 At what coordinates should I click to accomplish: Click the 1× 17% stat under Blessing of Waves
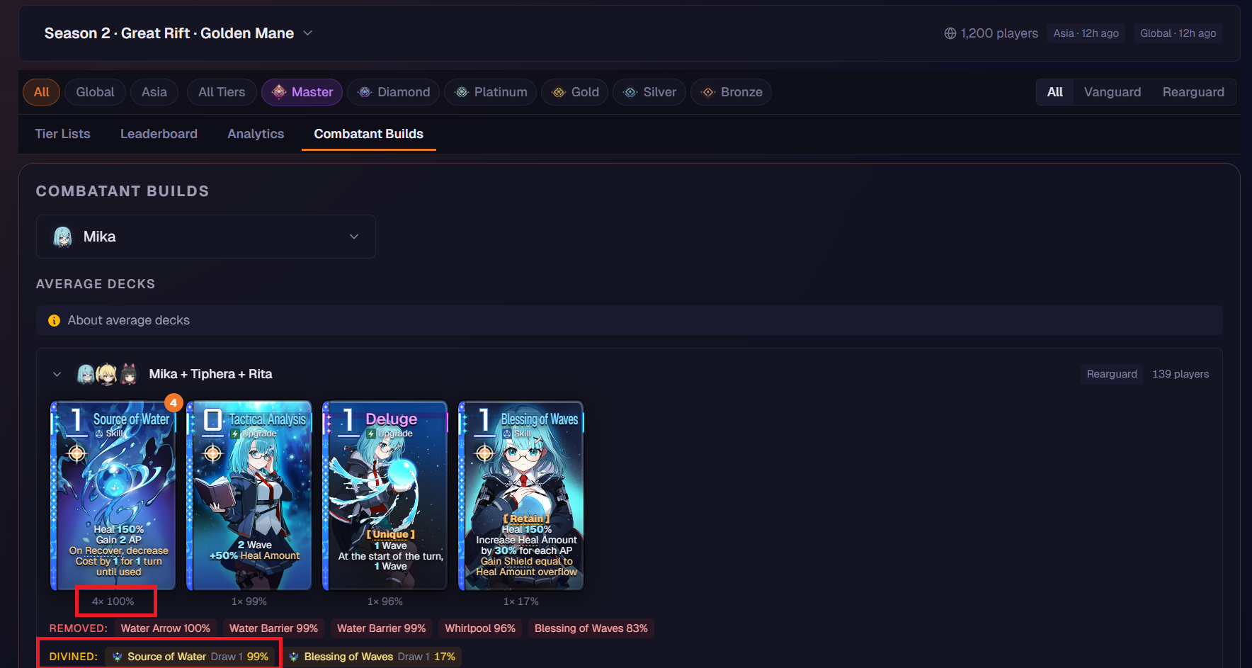coord(521,601)
